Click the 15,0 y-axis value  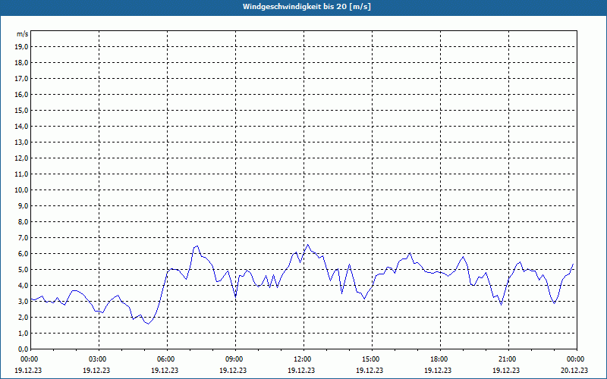21,110
